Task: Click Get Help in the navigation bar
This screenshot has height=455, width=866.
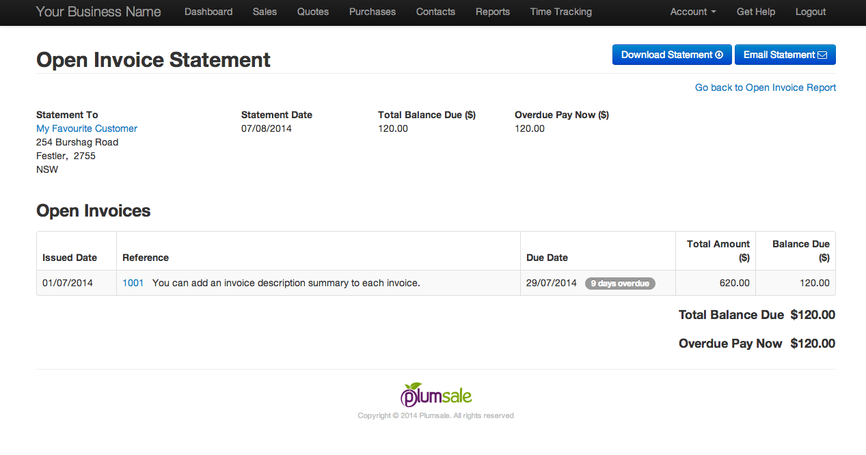Action: click(755, 12)
